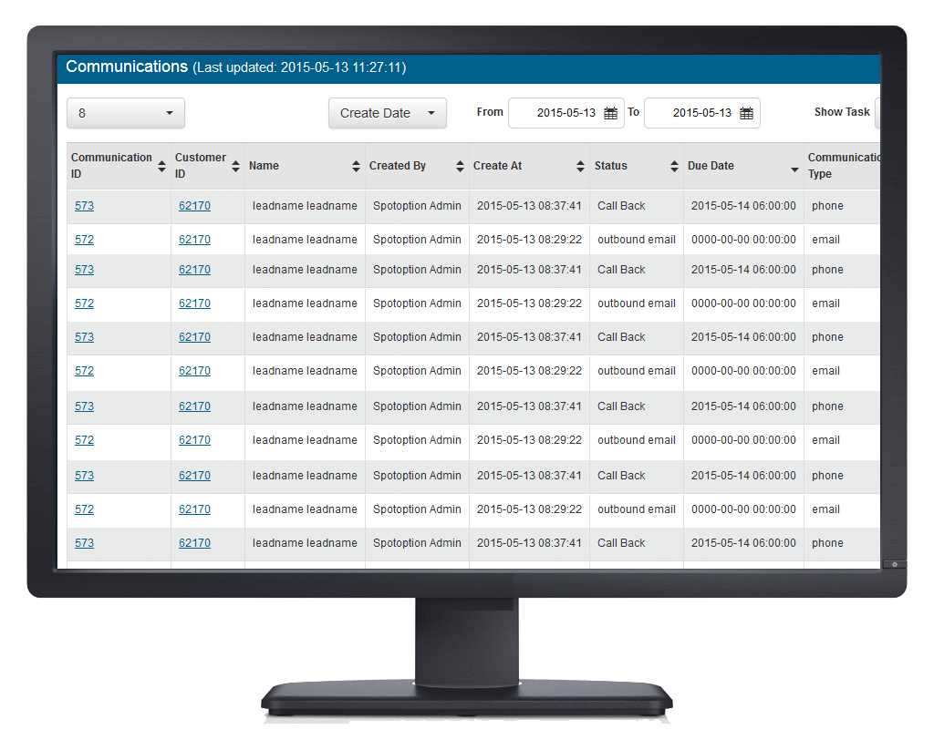This screenshot has height=740, width=934.
Task: Open communication 573 in first row
Action: pyautogui.click(x=84, y=206)
